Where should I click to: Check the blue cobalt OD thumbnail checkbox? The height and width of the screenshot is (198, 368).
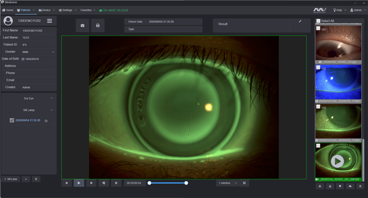pyautogui.click(x=318, y=67)
